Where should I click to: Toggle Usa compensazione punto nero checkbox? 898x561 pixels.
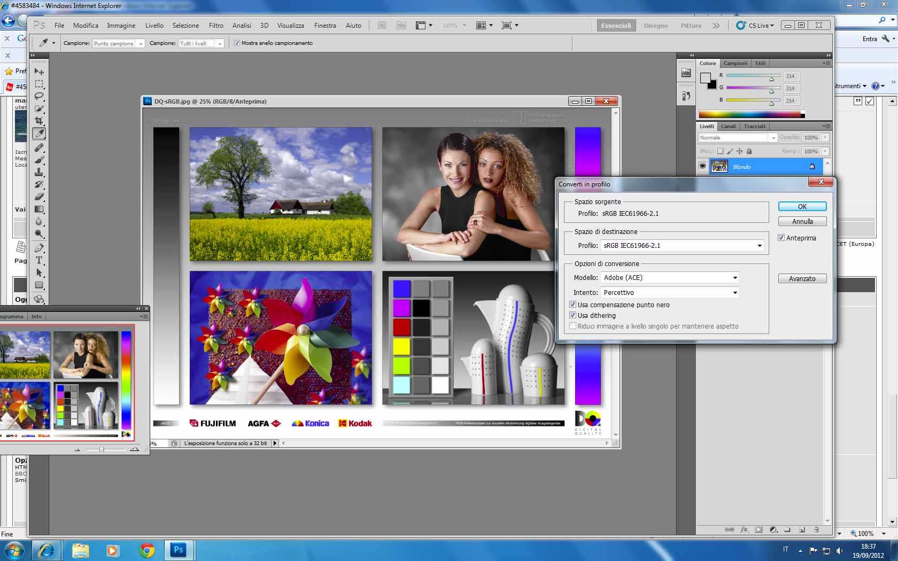(x=573, y=305)
